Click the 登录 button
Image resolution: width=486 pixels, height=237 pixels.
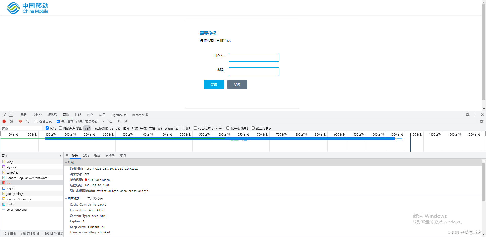click(214, 84)
